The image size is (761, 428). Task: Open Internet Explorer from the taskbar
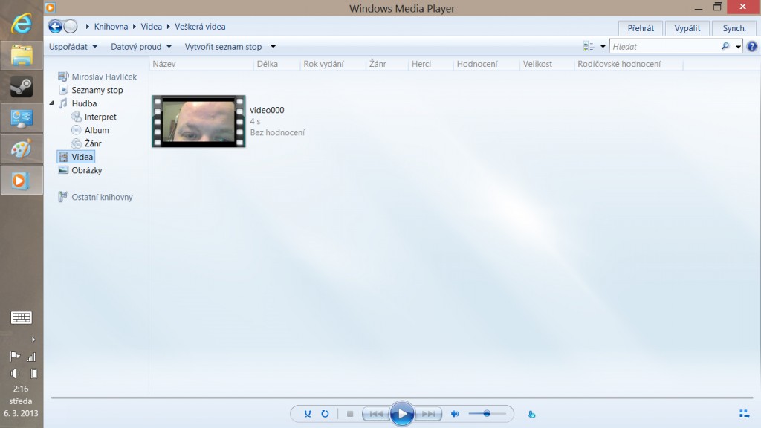pos(22,24)
